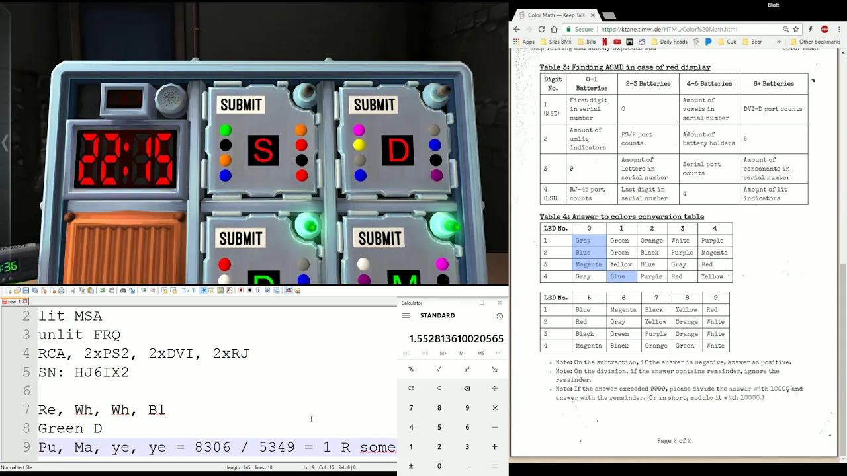This screenshot has height=476, width=847.
Task: Open the Cub bookmark folder
Action: (x=727, y=42)
